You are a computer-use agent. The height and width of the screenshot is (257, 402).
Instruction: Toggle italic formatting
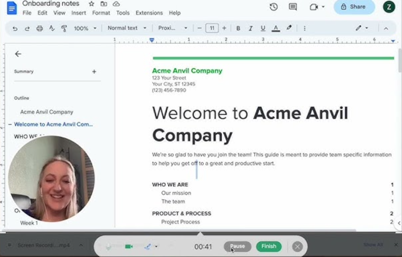tap(251, 28)
